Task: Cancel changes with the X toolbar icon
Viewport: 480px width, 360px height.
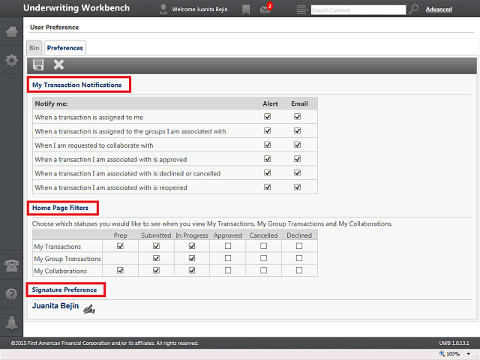Action: 58,64
